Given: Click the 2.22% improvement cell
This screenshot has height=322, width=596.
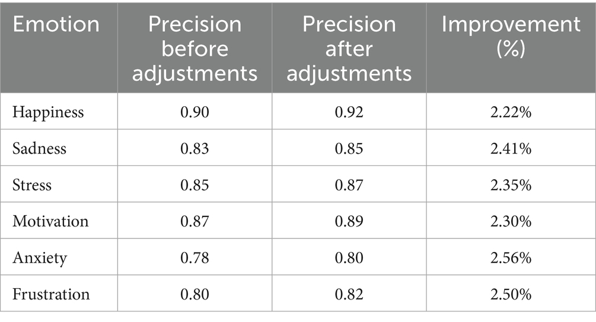Looking at the screenshot, I should pos(511,111).
